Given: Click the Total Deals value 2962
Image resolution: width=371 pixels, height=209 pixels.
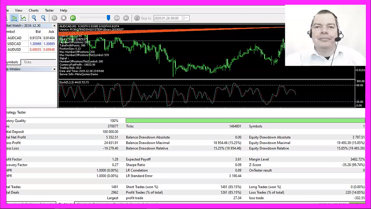Looking at the screenshot, I should point(114,192).
